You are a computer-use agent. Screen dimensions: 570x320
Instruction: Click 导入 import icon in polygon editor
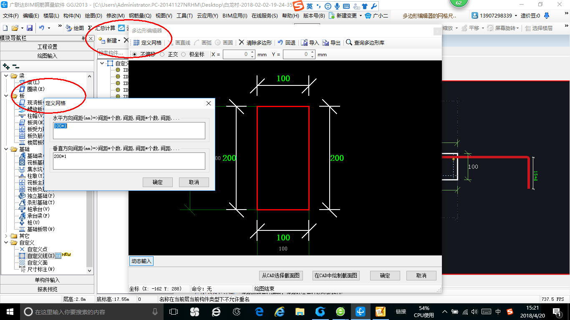pos(310,42)
